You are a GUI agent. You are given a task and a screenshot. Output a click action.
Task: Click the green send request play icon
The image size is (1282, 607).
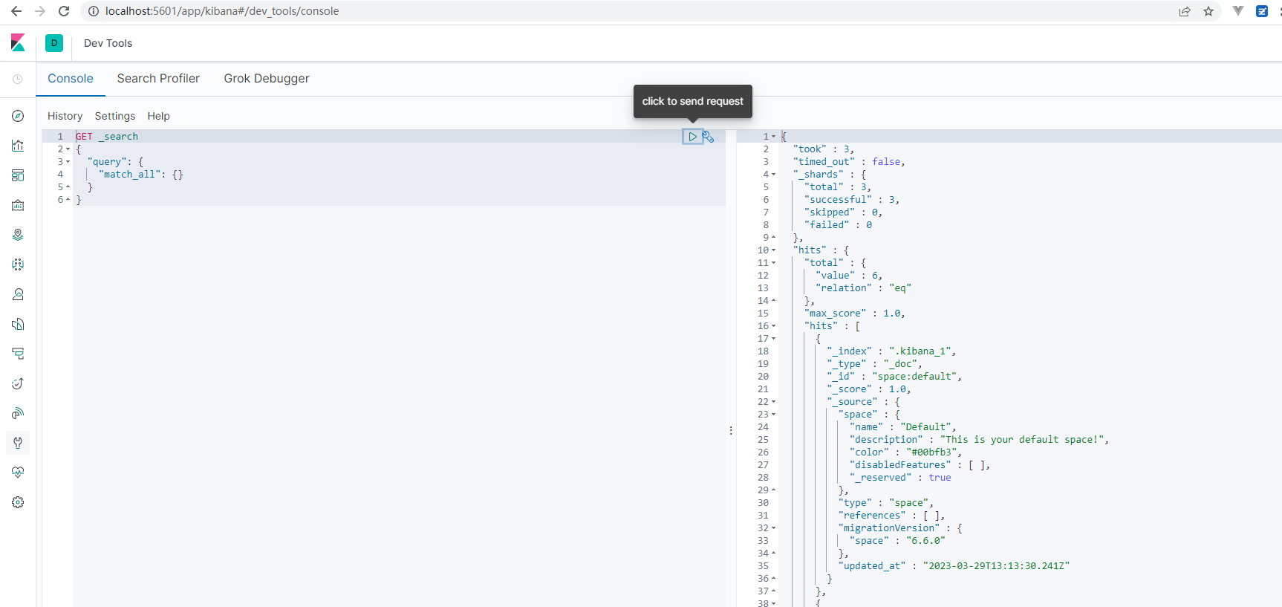pyautogui.click(x=692, y=137)
